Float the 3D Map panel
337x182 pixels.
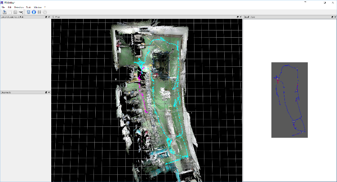[x=237, y=17]
